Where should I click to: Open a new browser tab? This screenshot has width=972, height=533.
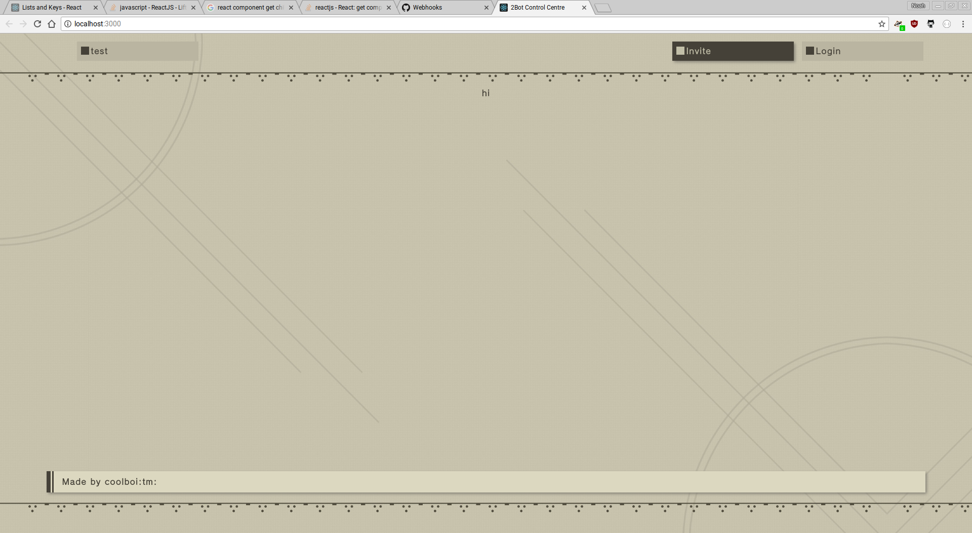coord(603,8)
